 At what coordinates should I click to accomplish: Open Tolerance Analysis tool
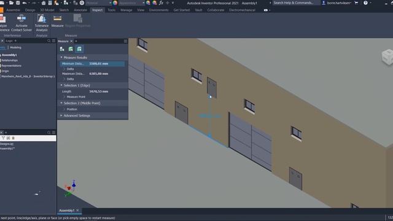pos(42,23)
